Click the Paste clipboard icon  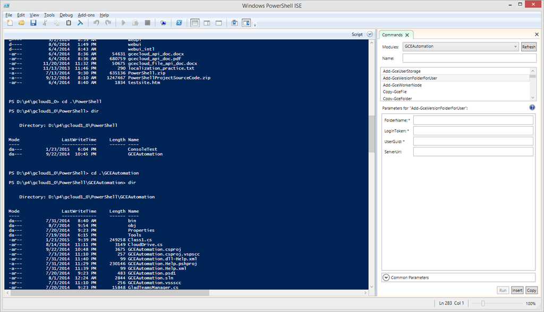coord(69,23)
